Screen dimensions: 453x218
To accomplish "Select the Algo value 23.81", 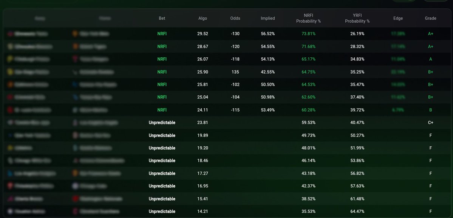I will (203, 123).
